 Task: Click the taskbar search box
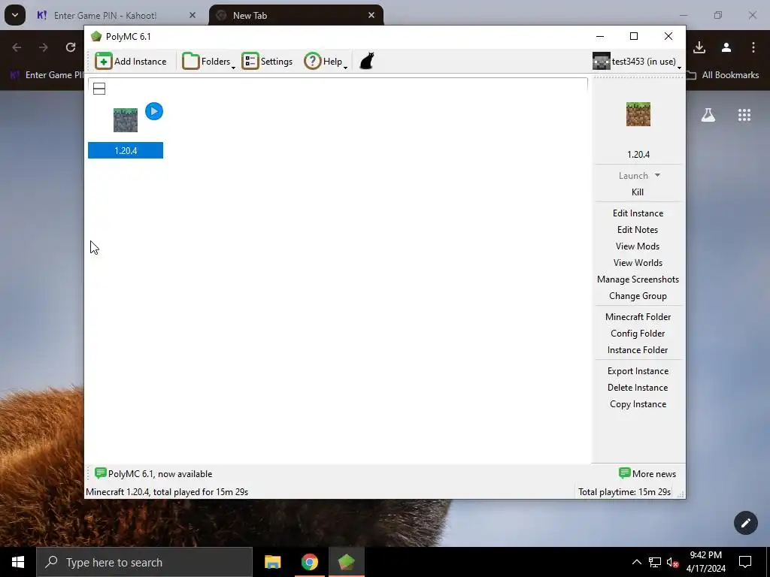tap(144, 562)
